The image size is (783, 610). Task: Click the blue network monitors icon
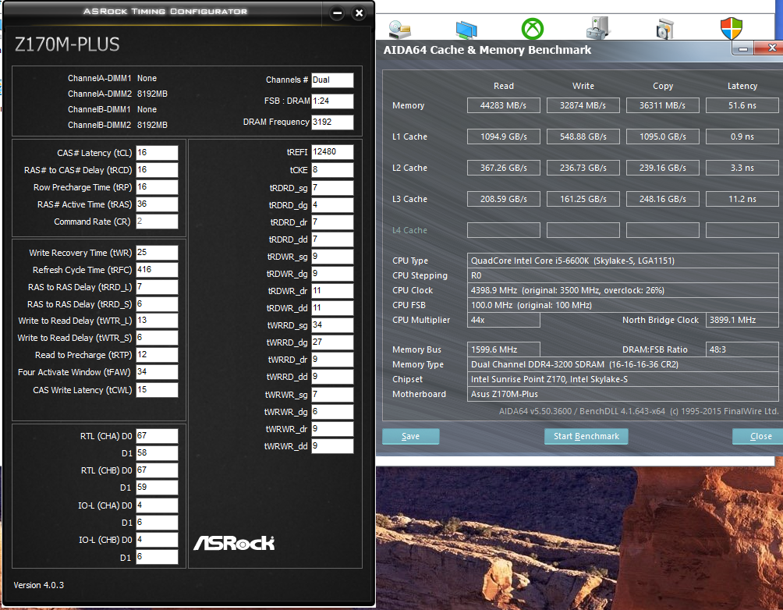pyautogui.click(x=466, y=30)
